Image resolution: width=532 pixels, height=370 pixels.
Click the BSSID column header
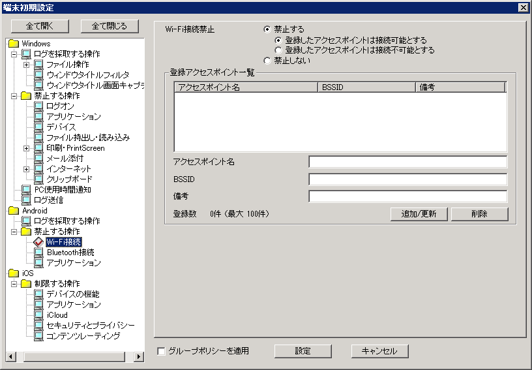[x=366, y=87]
